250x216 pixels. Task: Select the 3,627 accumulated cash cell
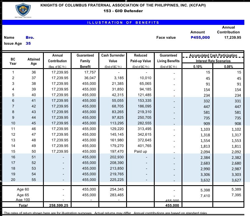pyautogui.click(x=236, y=180)
